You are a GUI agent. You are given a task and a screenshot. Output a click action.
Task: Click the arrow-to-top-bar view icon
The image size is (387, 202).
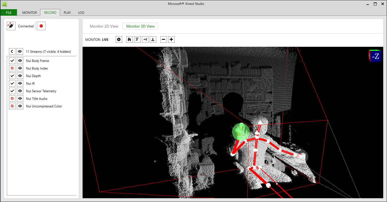point(137,39)
